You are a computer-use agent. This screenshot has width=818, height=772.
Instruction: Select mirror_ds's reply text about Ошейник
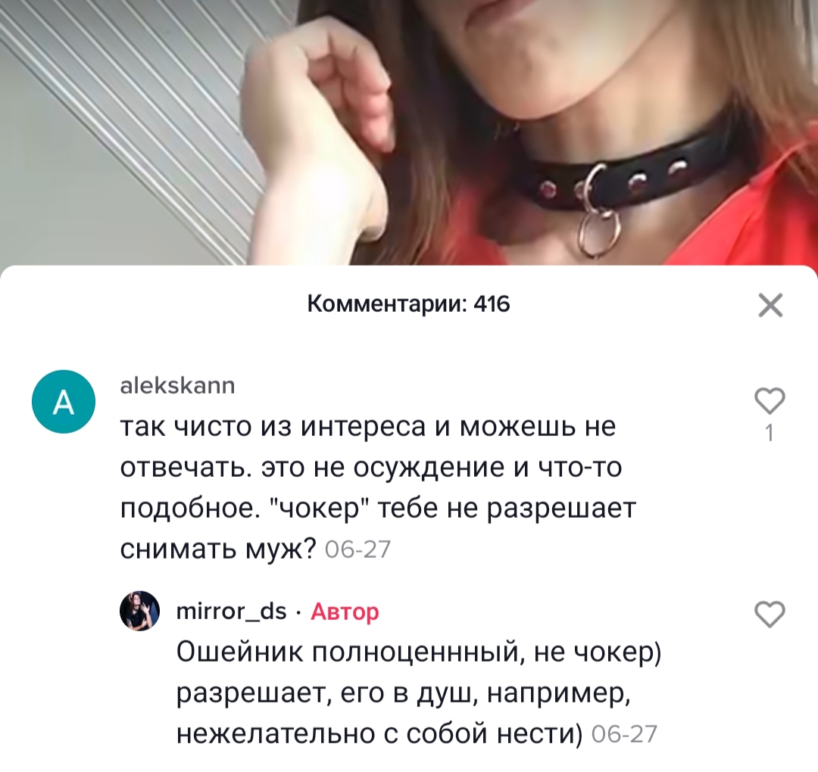[x=419, y=693]
